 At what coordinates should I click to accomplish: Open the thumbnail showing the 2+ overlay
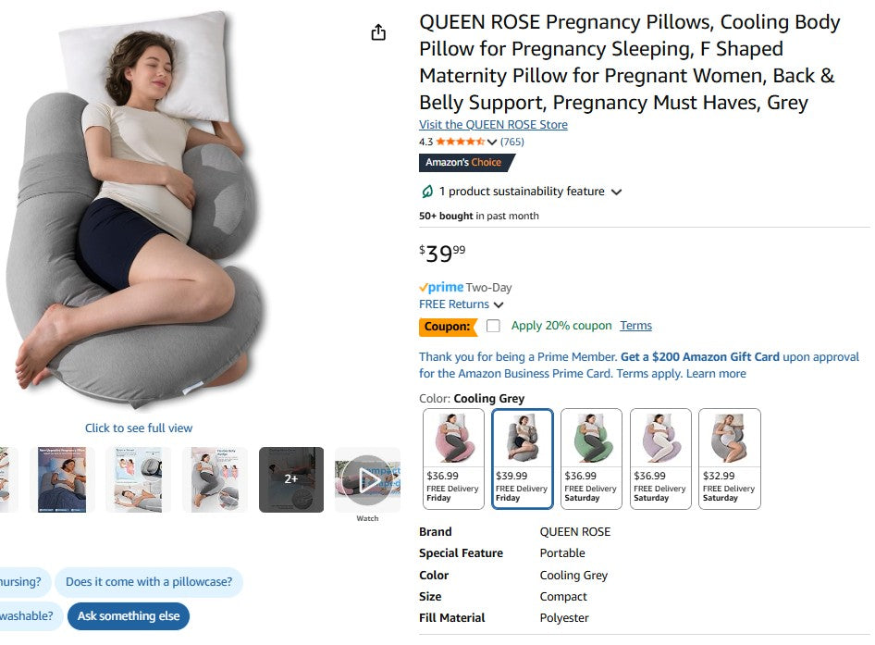pos(290,479)
